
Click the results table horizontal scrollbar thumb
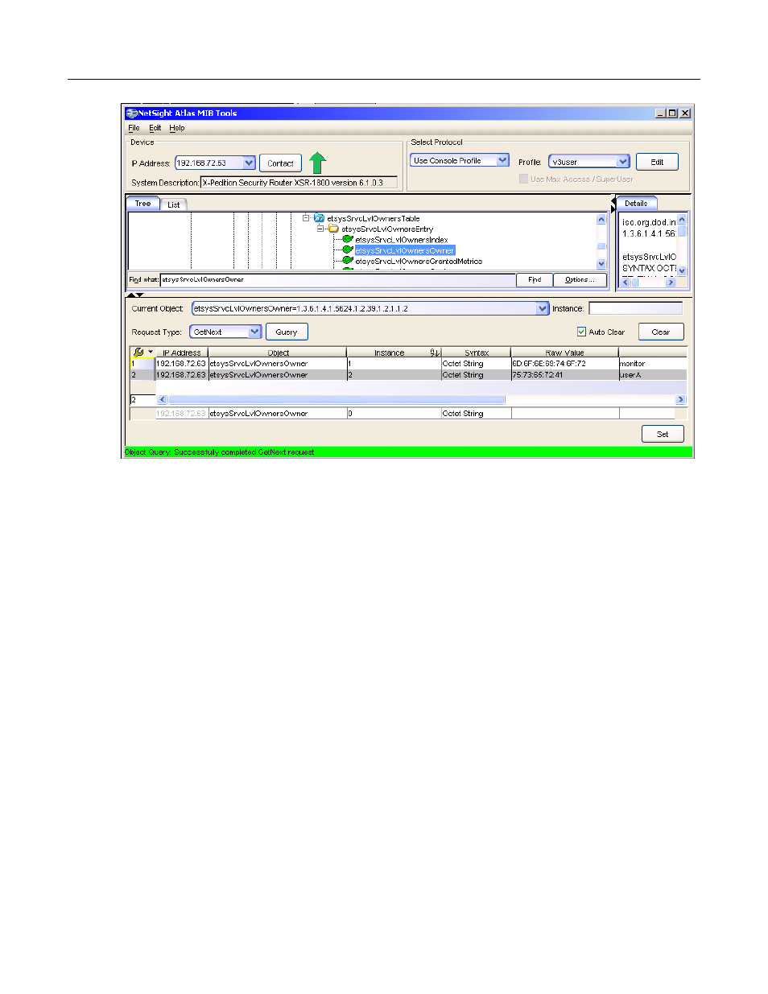[x=337, y=399]
